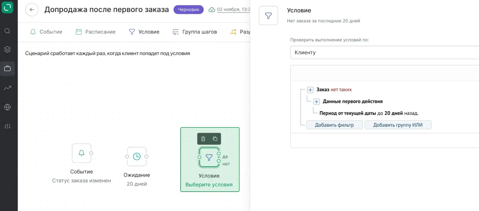Click the 'Черновик' status badge
The height and width of the screenshot is (211, 479).
[188, 10]
